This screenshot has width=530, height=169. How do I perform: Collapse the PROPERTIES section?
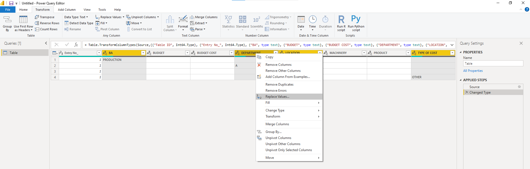(460, 52)
